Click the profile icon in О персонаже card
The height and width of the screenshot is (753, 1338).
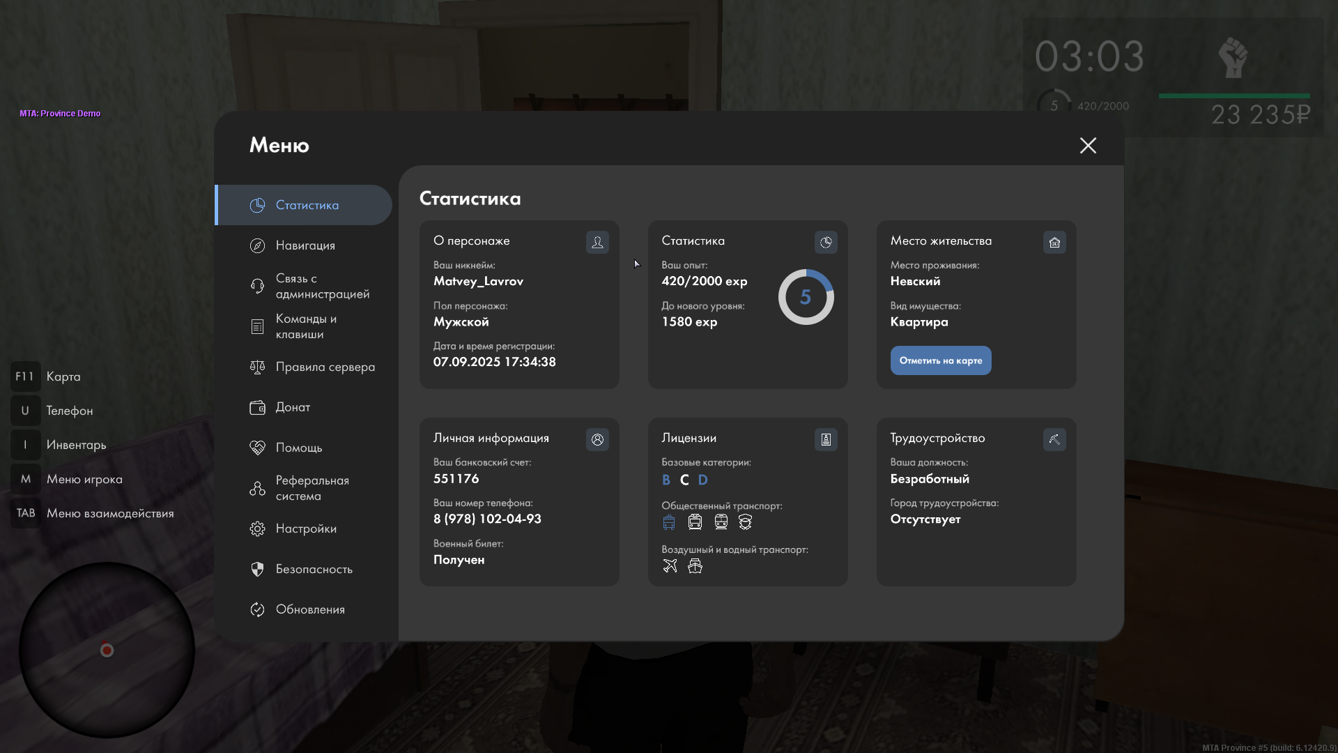point(597,242)
